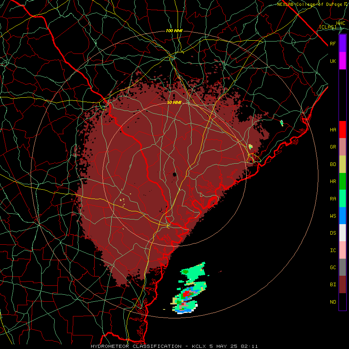Click the GR legend label
The image size is (349, 349).
333,147
